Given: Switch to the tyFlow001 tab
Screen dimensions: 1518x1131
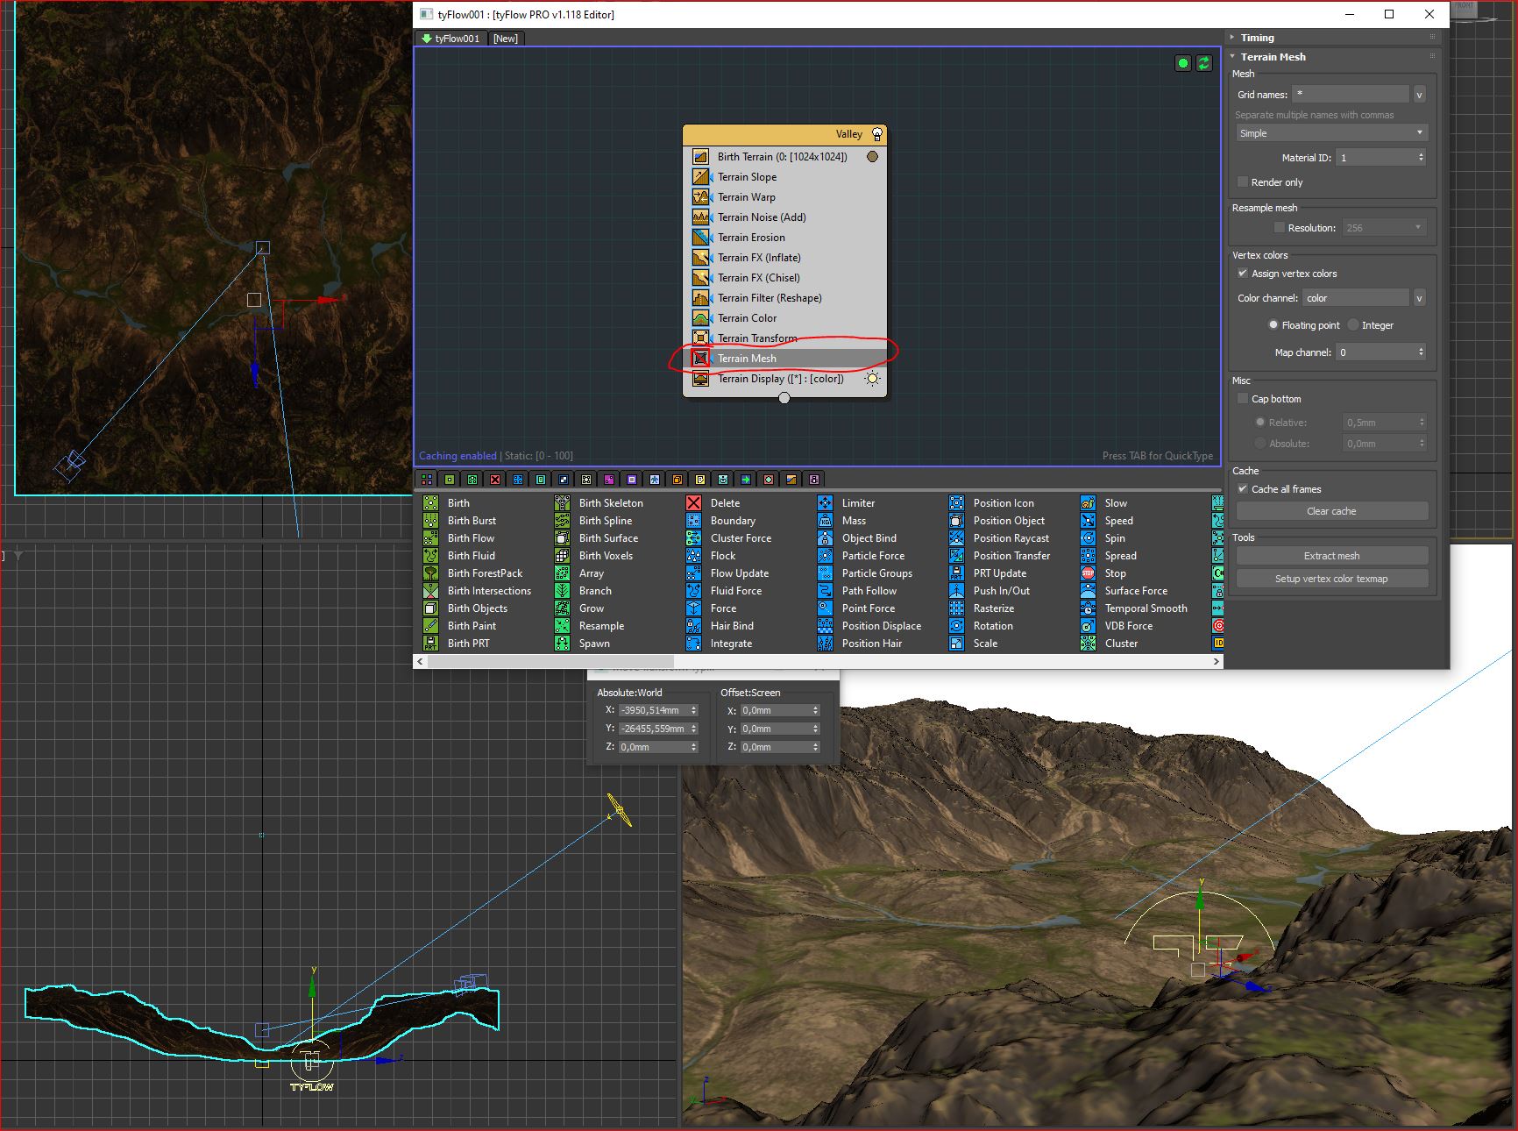Looking at the screenshot, I should pos(451,39).
